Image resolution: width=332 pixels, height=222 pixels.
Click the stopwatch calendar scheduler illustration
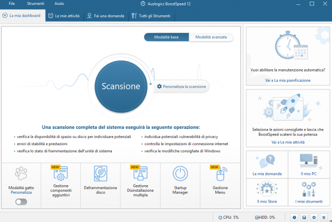[x=291, y=45]
